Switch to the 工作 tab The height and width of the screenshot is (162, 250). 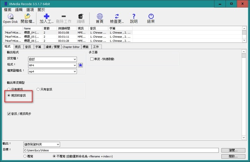click(96, 47)
